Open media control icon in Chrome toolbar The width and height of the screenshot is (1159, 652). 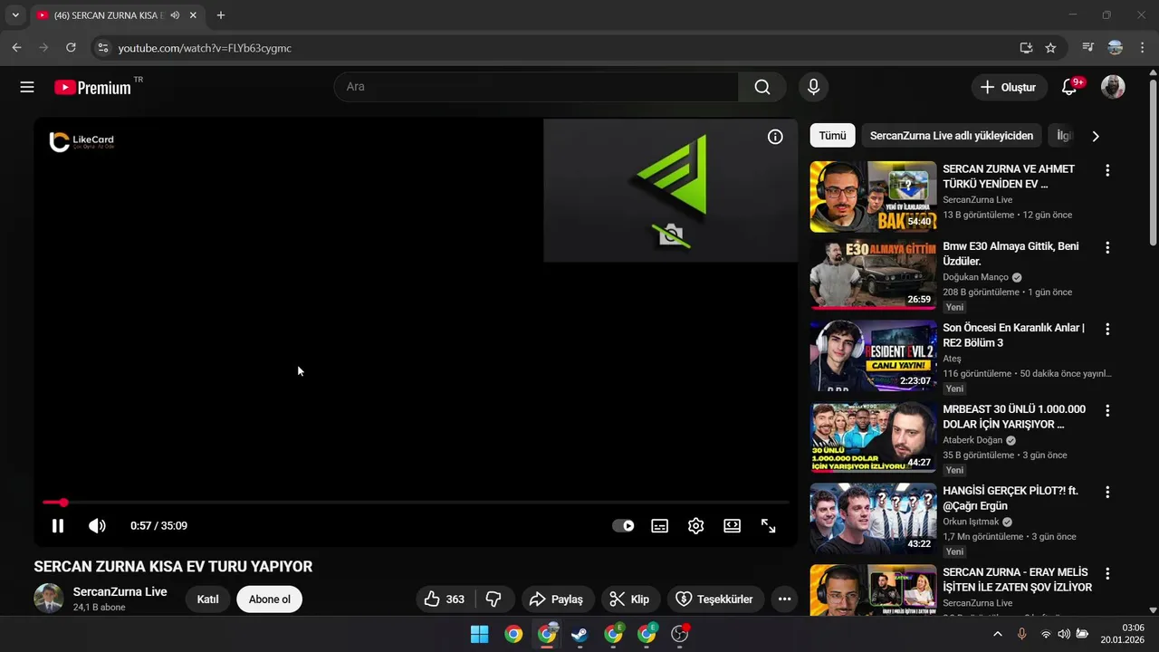pyautogui.click(x=1088, y=48)
